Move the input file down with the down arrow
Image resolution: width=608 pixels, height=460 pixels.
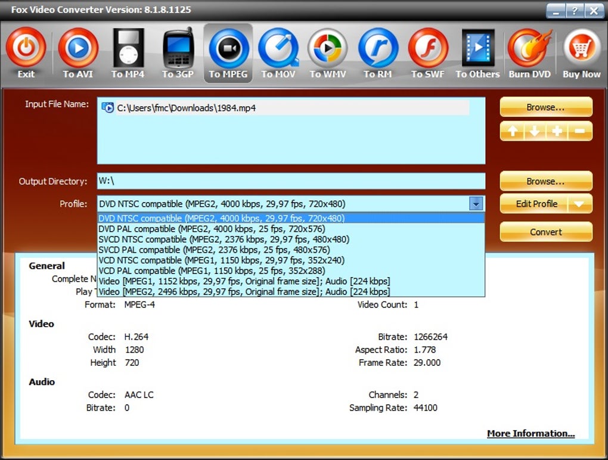pyautogui.click(x=535, y=131)
